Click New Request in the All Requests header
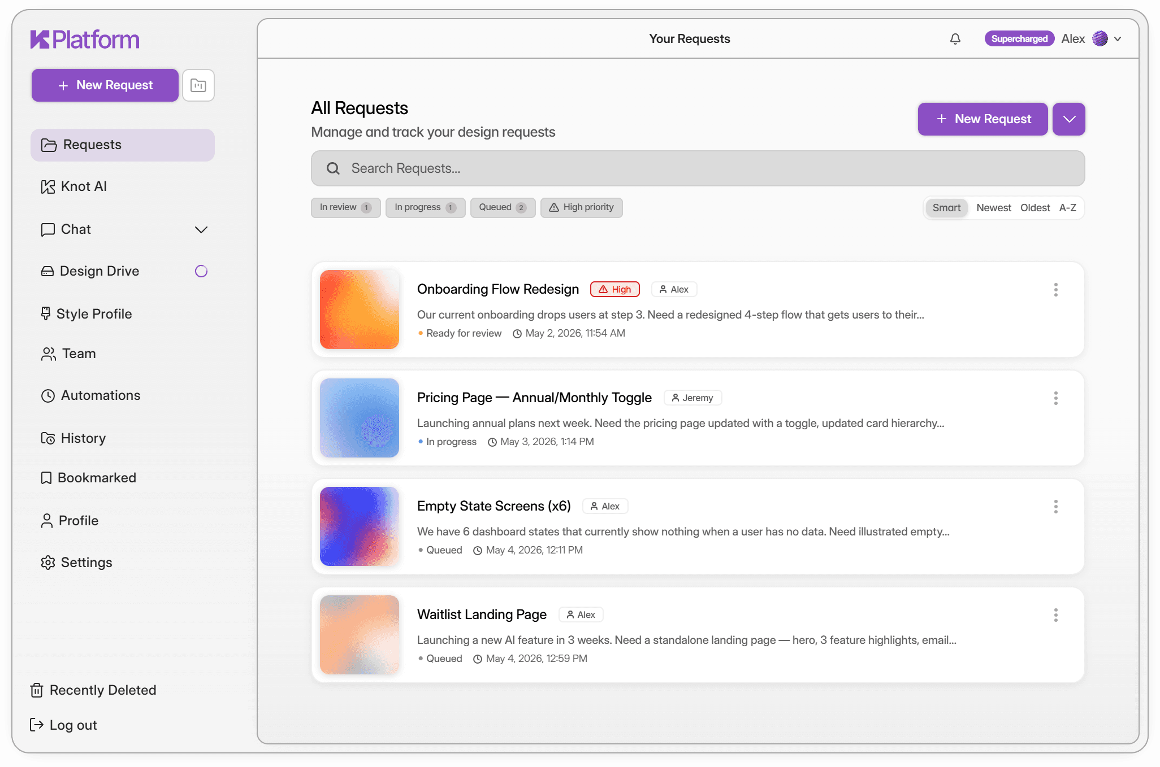This screenshot has width=1160, height=767. pos(982,119)
